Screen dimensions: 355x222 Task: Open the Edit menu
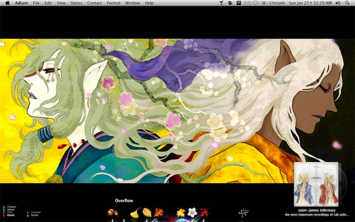pos(48,3)
